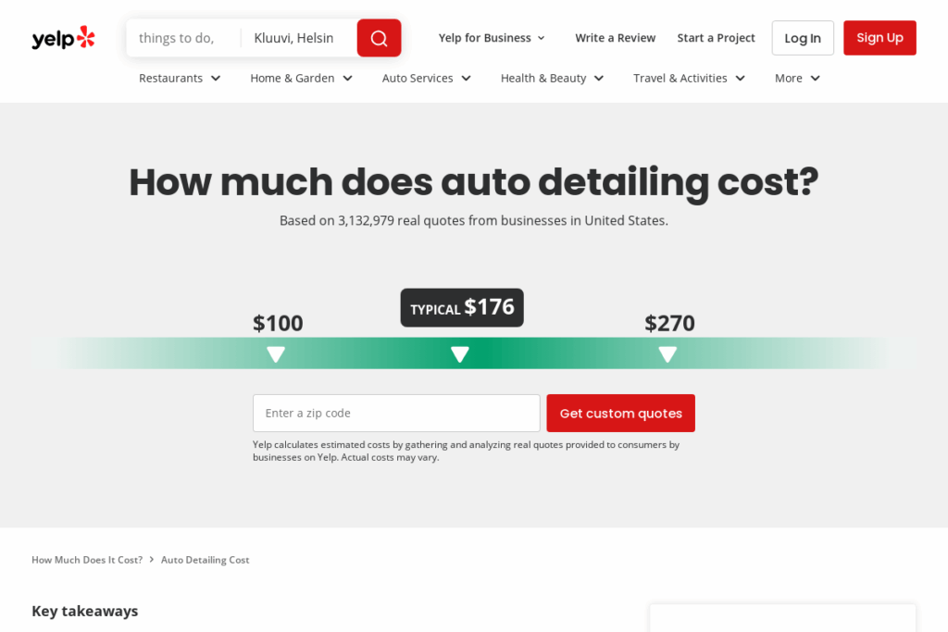This screenshot has width=948, height=632.
Task: Expand the Auto Services menu
Action: click(425, 79)
